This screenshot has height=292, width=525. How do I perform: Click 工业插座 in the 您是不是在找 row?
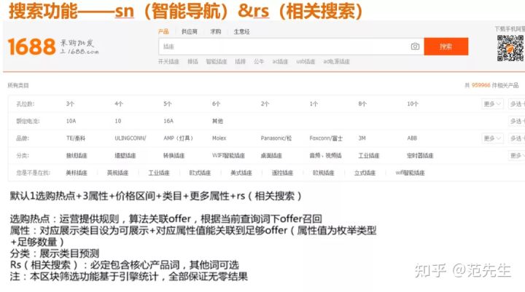pyautogui.click(x=159, y=173)
